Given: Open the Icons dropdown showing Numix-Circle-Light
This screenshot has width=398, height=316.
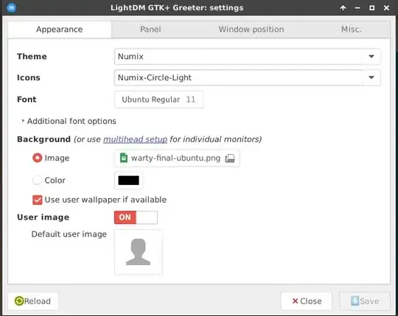Looking at the screenshot, I should (248, 77).
